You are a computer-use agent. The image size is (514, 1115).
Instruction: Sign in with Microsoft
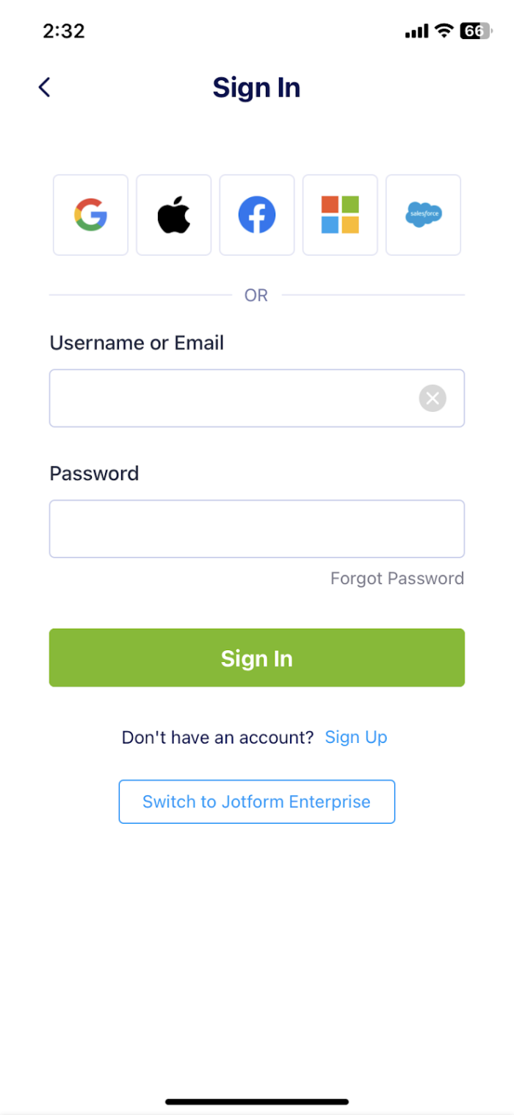point(340,215)
